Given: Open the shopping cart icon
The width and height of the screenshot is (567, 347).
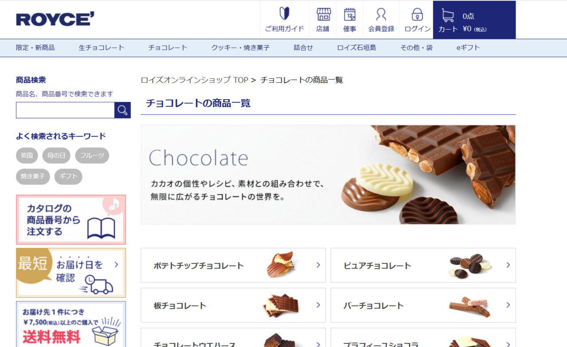Looking at the screenshot, I should click(x=448, y=15).
